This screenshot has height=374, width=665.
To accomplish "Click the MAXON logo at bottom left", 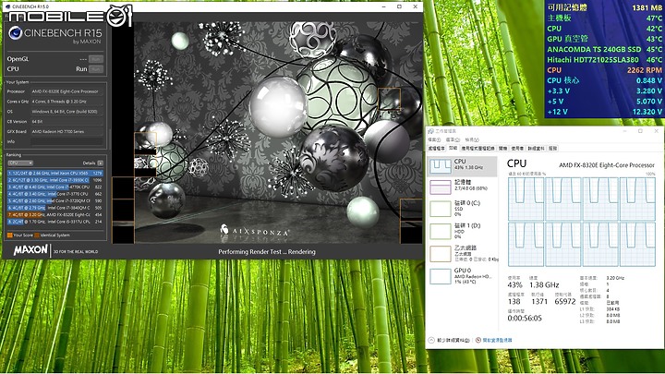I will click(x=30, y=250).
